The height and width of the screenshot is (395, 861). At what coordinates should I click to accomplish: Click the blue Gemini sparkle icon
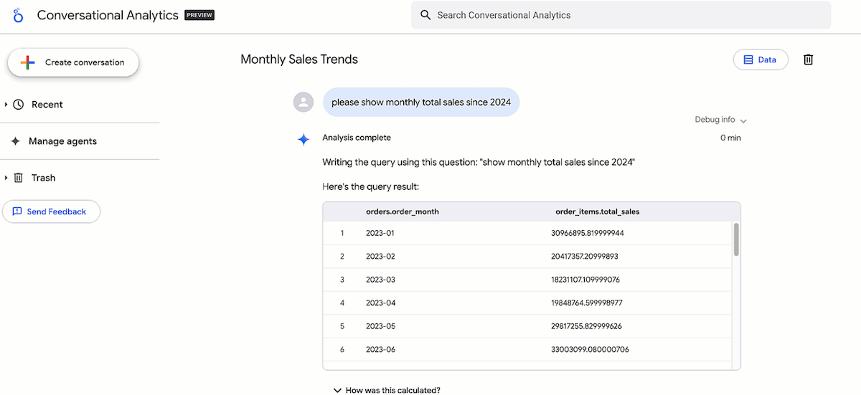coord(304,140)
